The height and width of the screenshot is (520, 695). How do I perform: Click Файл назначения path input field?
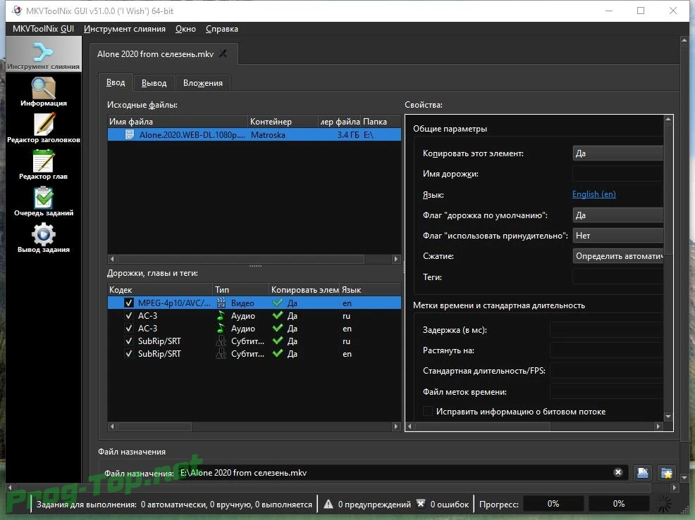[x=401, y=473]
